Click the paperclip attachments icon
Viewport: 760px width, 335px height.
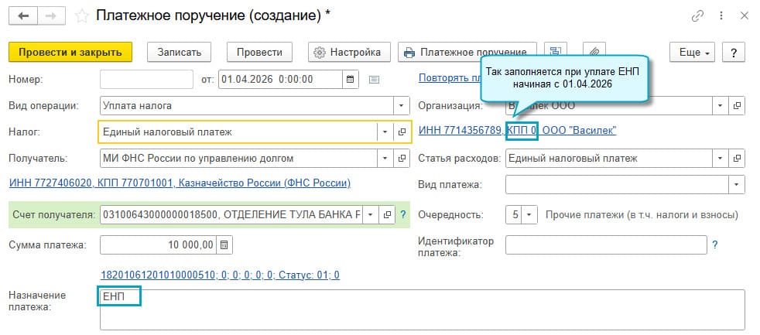tap(594, 52)
